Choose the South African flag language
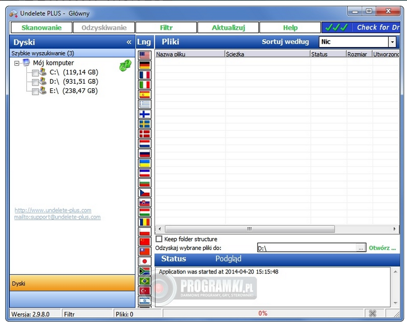 click(x=145, y=271)
